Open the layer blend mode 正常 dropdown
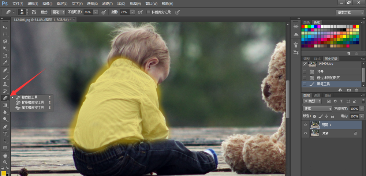This screenshot has height=176, width=366. (317, 109)
